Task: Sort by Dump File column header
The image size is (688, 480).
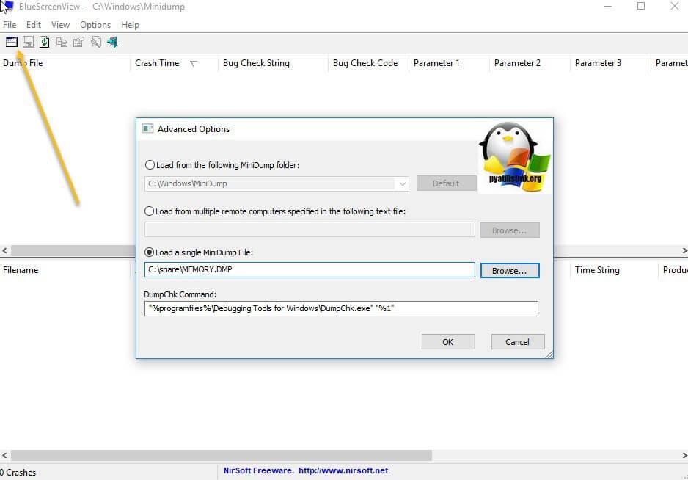Action: (65, 63)
